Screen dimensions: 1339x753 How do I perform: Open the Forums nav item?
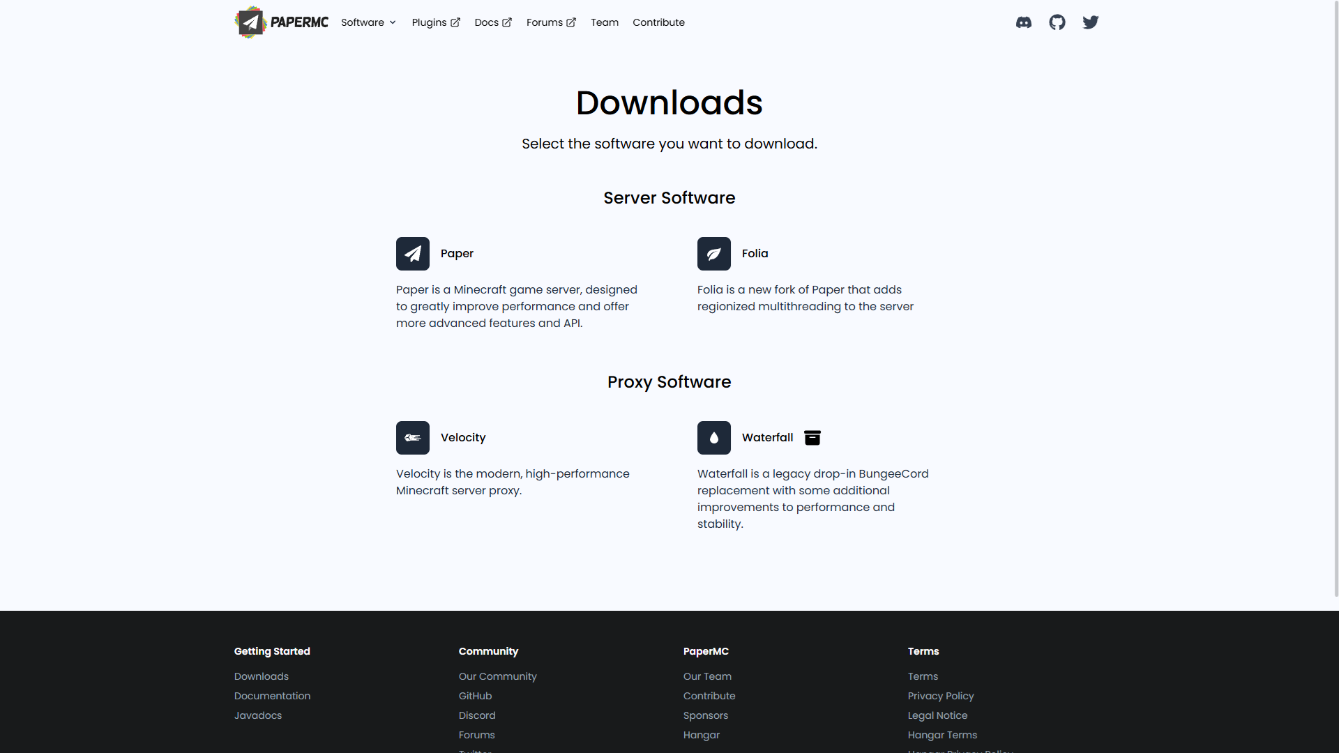coord(551,22)
